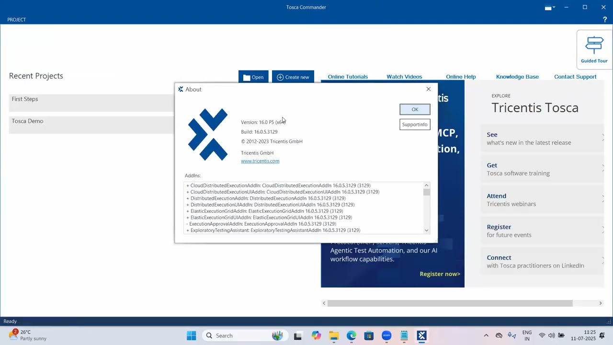613x345 pixels.
Task: Open Supportinfo from the About dialog
Action: pyautogui.click(x=415, y=125)
